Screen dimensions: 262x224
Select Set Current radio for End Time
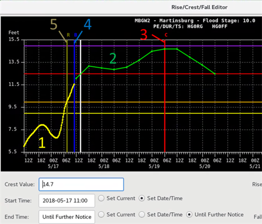click(x=101, y=214)
